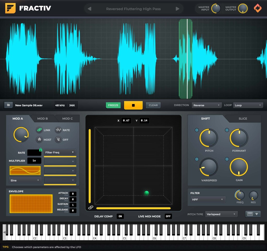Switch to the MOD B tab

[x=43, y=119]
